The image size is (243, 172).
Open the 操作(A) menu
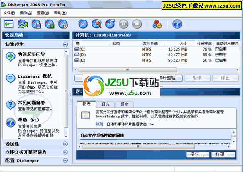[x=26, y=13]
